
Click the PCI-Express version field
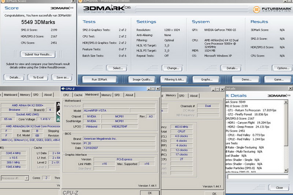[x=124, y=159]
